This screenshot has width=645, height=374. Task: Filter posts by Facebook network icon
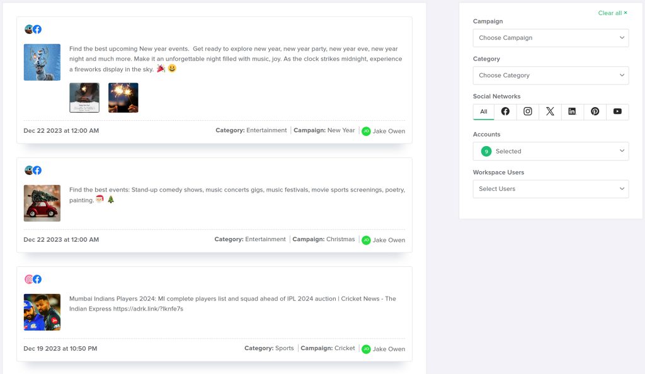tap(505, 111)
